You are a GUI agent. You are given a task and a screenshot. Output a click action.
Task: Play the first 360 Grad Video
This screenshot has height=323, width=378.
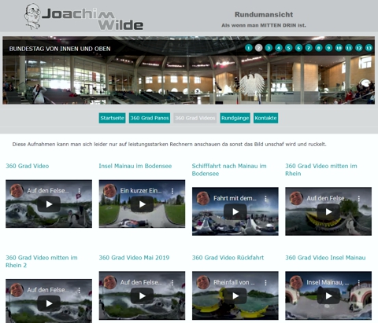coord(49,204)
